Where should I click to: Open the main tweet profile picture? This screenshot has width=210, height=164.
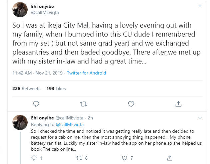tap(20, 10)
